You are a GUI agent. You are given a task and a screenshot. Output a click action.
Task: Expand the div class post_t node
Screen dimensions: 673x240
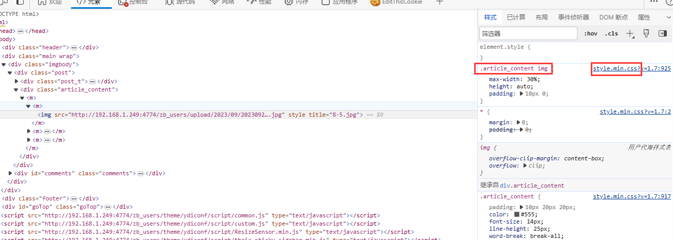coord(16,81)
